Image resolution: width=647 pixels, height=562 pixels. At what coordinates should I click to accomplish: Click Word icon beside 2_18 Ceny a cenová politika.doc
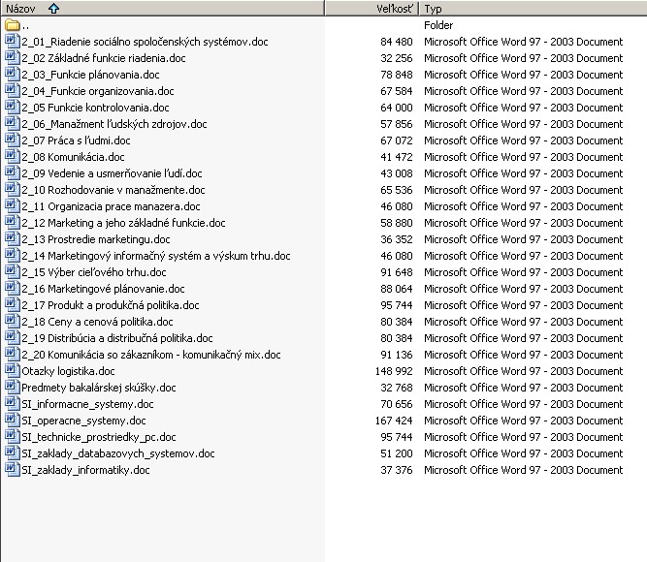pyautogui.click(x=13, y=322)
